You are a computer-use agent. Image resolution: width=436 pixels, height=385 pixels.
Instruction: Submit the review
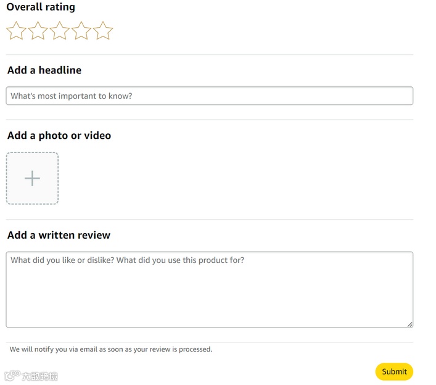pos(394,371)
